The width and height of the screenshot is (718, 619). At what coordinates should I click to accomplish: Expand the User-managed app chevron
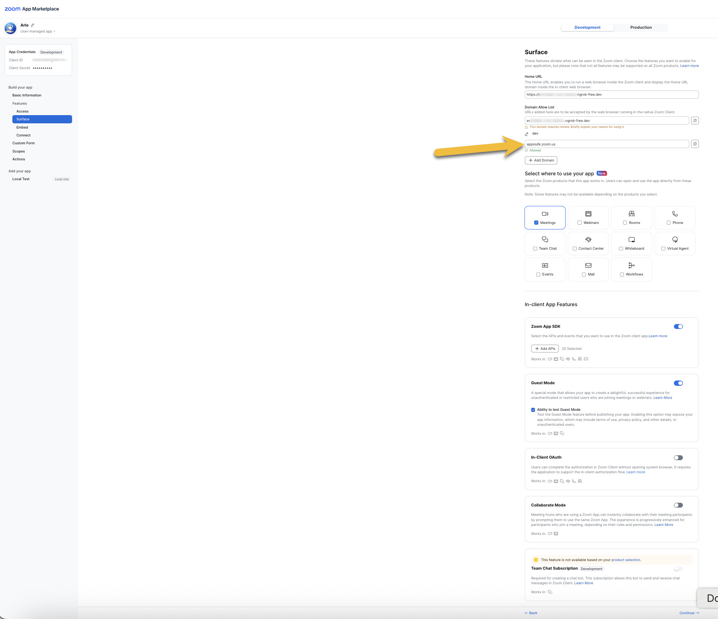click(55, 31)
